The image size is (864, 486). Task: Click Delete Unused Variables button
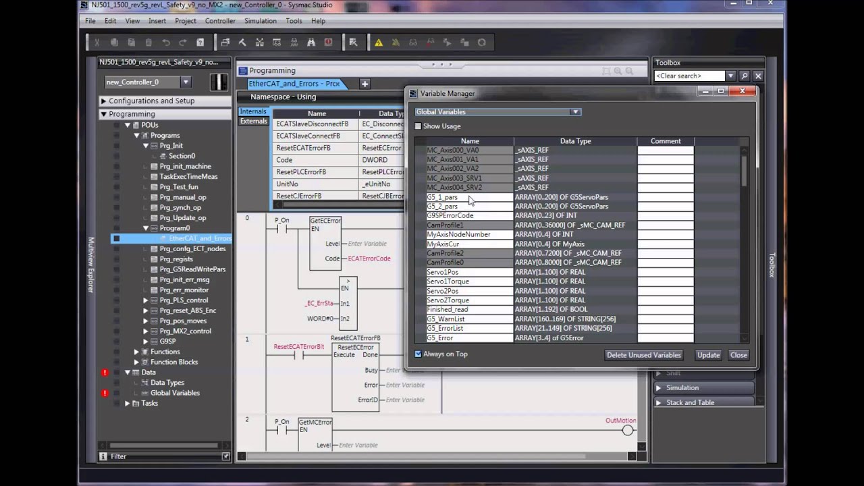click(644, 355)
